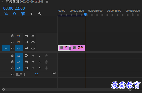Toggle sync lock for track V1
Screen dimensions: 142x93
point(26,48)
